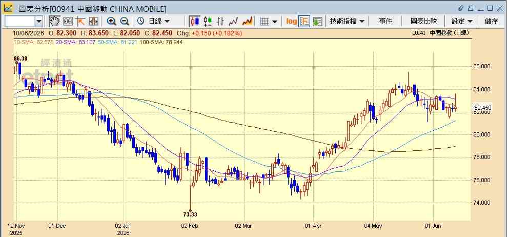Image resolution: width=507 pixels, height=237 pixels.
Task: Open the 日線 period dropdown
Action: coord(154,22)
